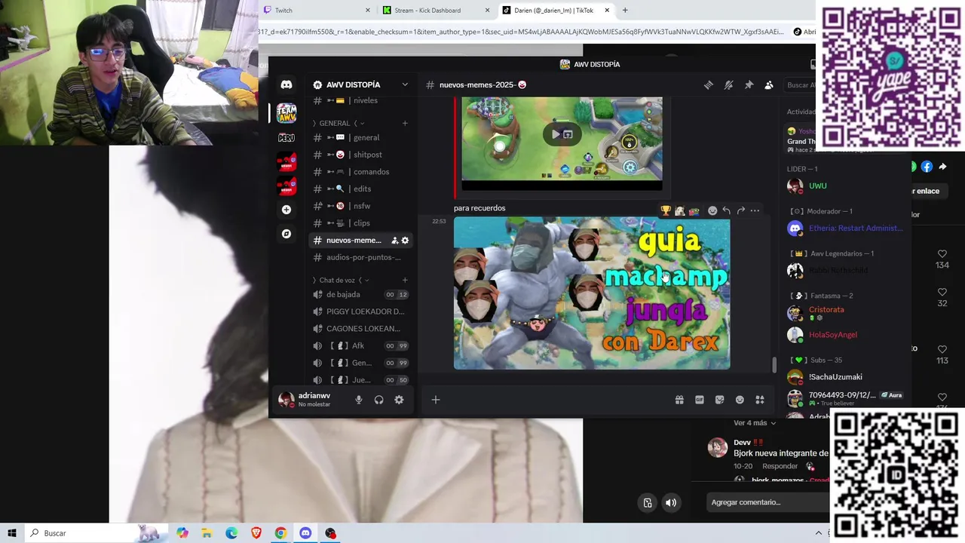Toggle microphone mute in user panel
Viewport: 965px width, 543px height.
[x=359, y=400]
